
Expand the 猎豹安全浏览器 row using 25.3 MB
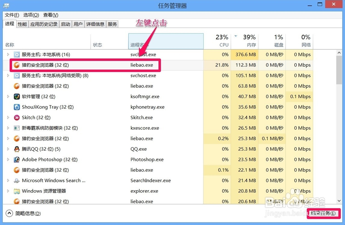pos(8,139)
